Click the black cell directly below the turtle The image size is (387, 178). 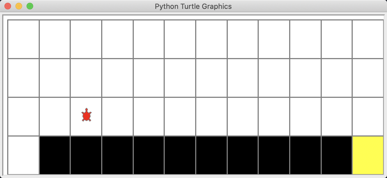(x=86, y=155)
